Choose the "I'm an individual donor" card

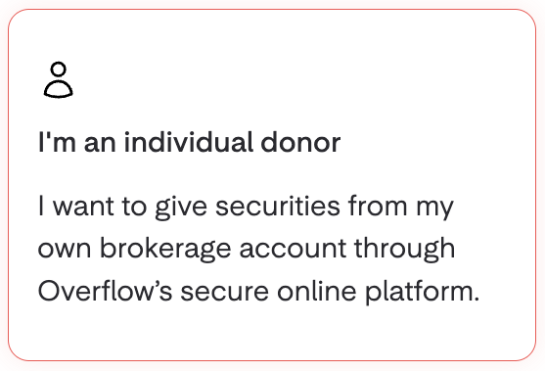[x=272, y=185]
